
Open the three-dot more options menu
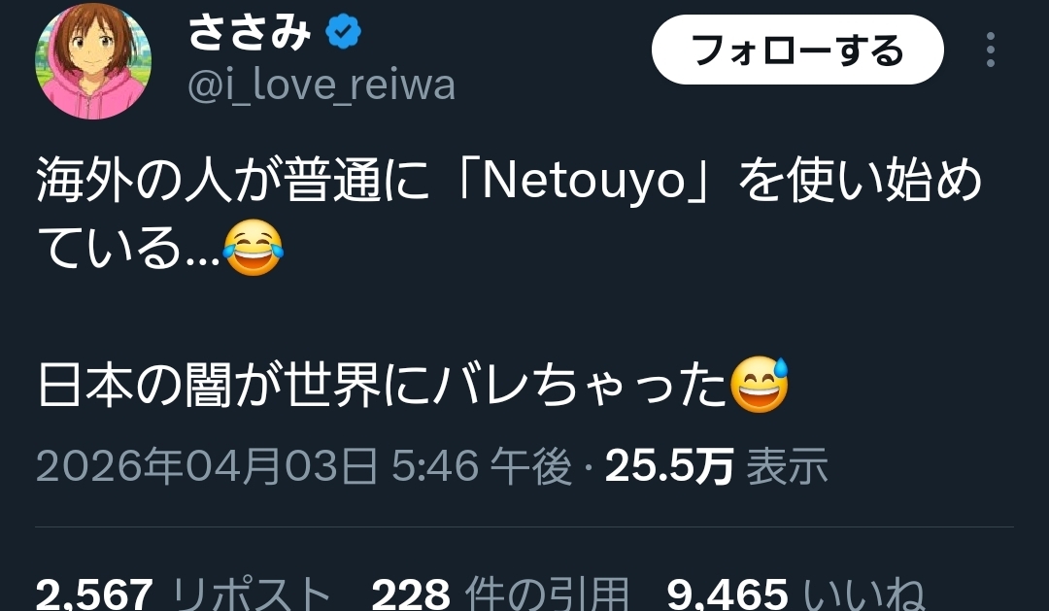(x=991, y=50)
